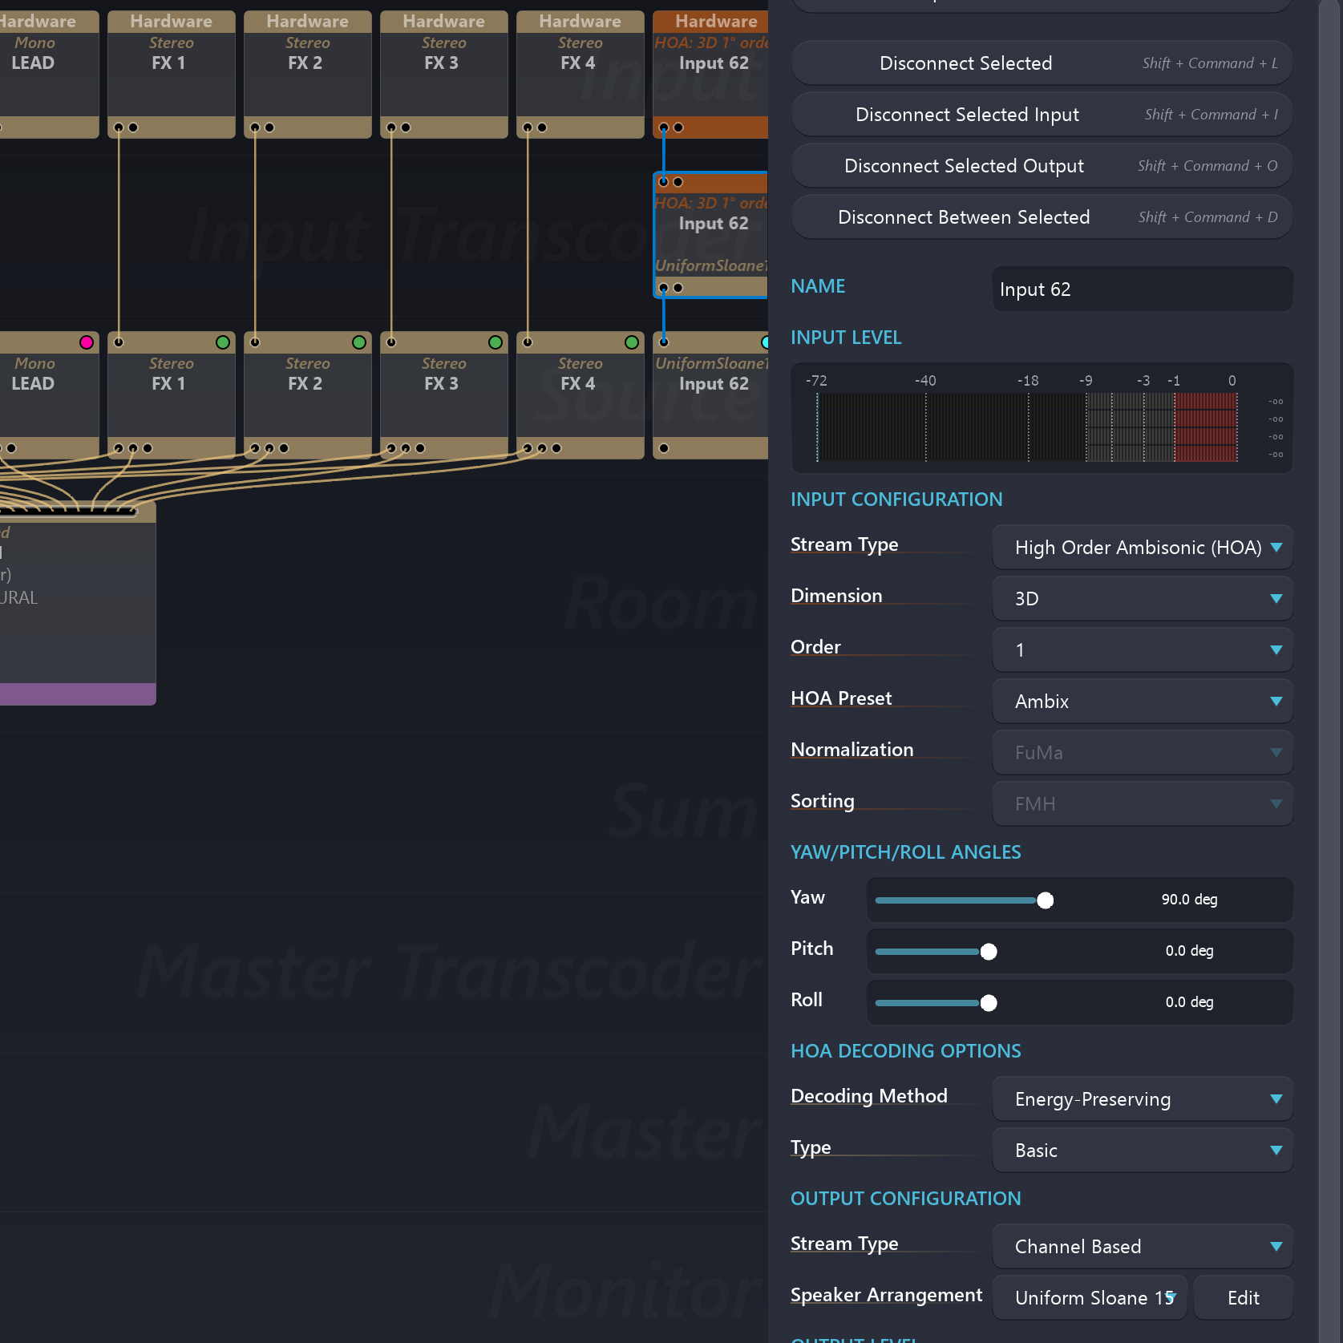Click the green status circle on FX 4 source
The height and width of the screenshot is (1343, 1343).
(x=632, y=342)
